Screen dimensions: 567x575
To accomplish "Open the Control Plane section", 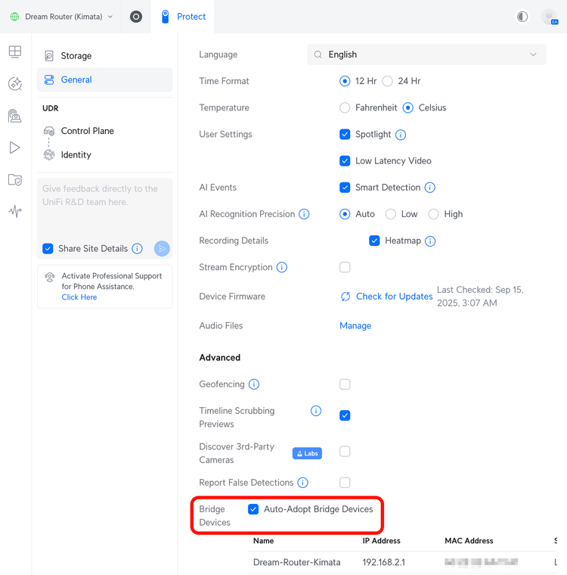I will pyautogui.click(x=105, y=131).
